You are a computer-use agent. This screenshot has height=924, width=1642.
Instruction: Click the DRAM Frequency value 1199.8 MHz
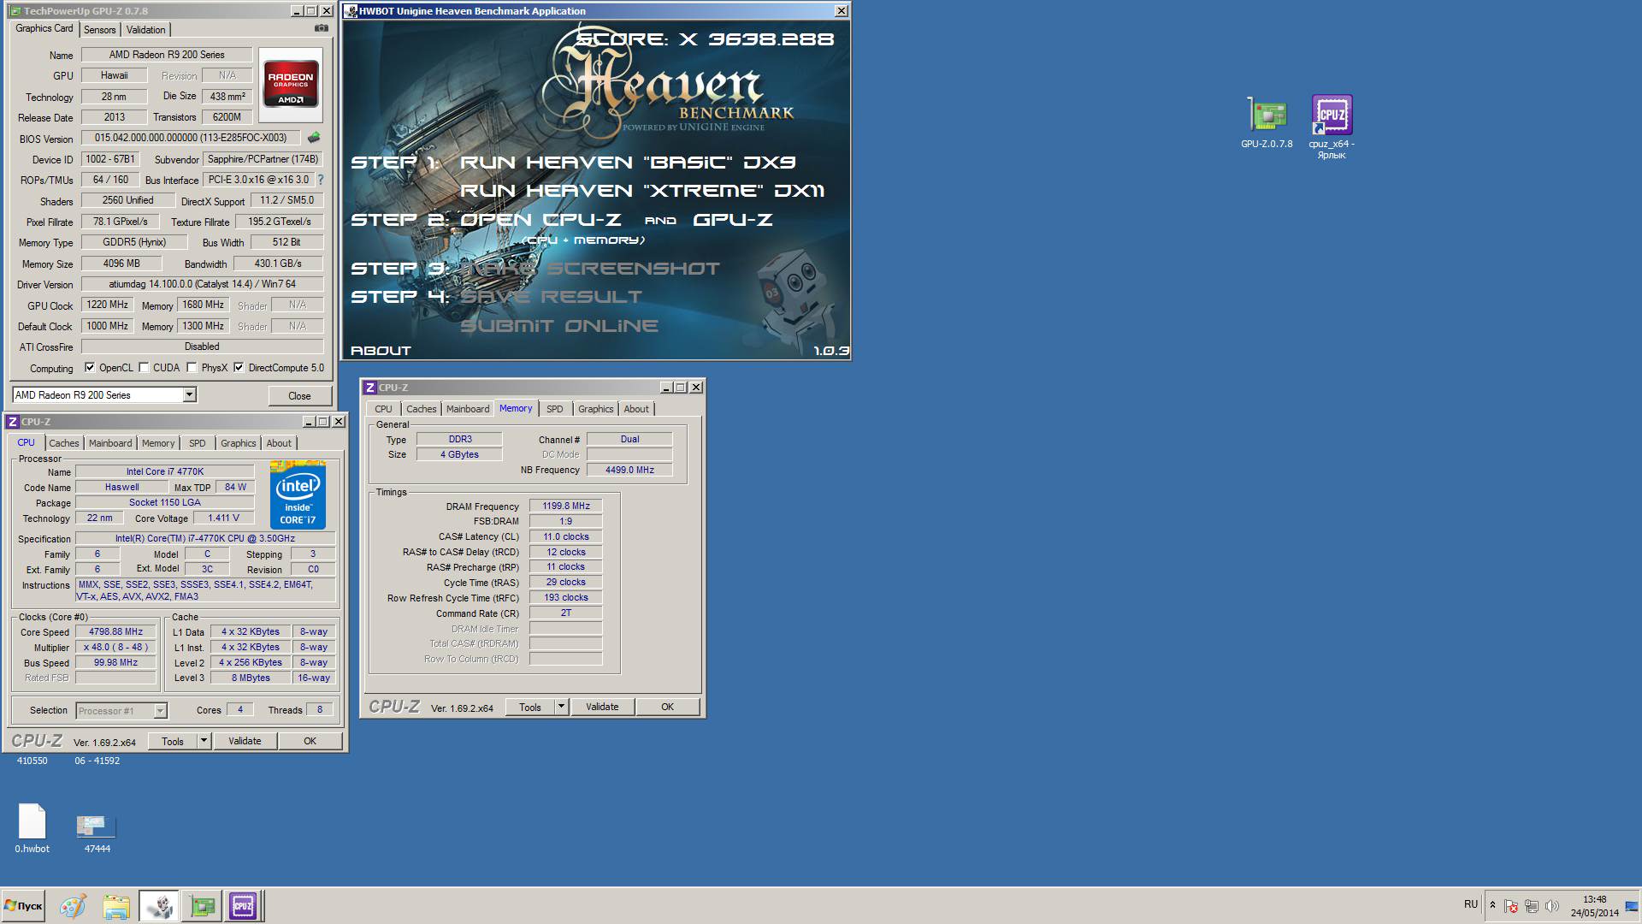tap(565, 506)
